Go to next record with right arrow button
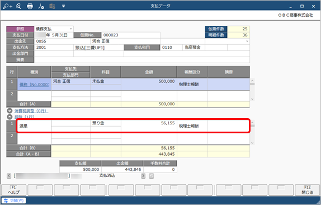The height and width of the screenshot is (205, 321). pos(143,176)
